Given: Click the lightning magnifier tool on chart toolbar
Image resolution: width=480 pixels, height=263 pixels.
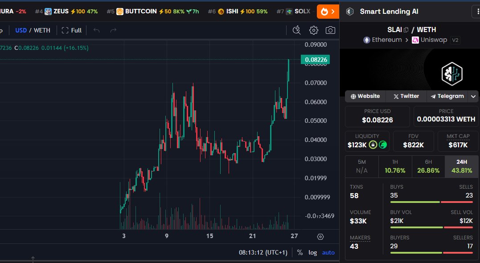Looking at the screenshot, I should click(296, 30).
